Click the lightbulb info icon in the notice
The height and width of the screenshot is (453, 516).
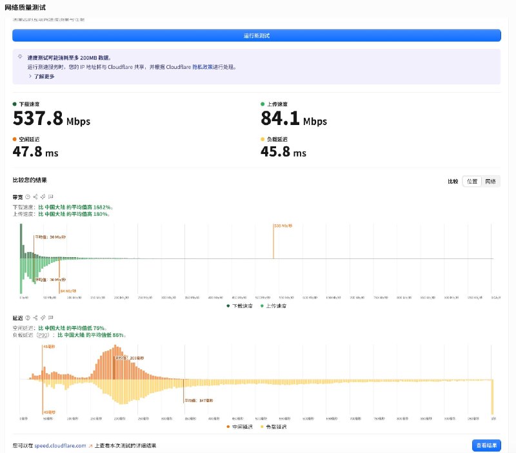(x=20, y=57)
